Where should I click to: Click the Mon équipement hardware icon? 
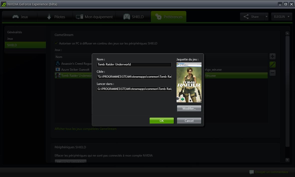80,16
